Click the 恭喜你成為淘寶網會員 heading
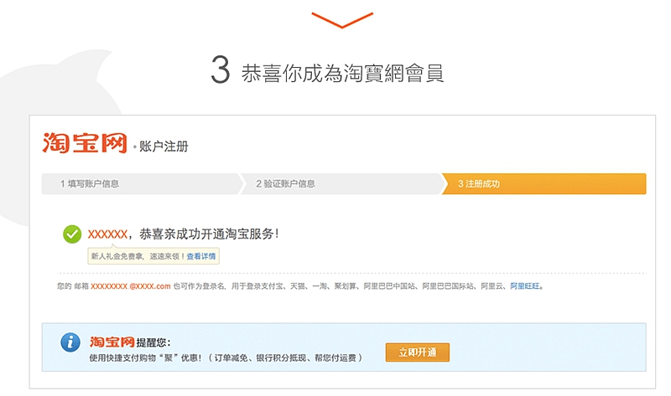 (x=342, y=73)
